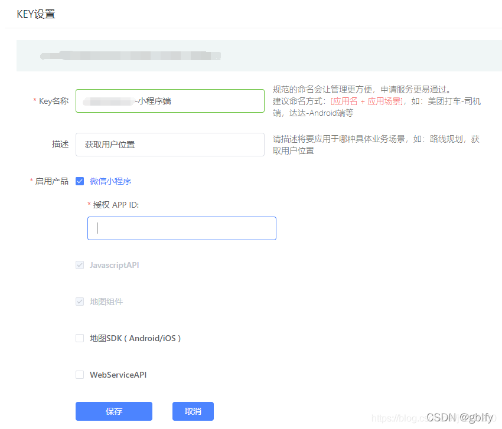Open the 微信小程序 link
This screenshot has height=429, width=502.
[x=110, y=181]
